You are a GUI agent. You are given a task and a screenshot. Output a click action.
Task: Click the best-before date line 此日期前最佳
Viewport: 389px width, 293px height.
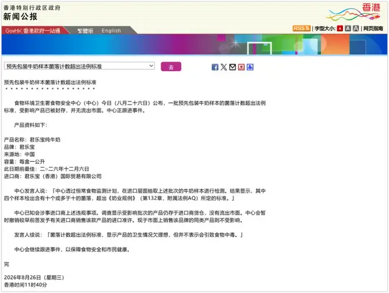[47, 169]
